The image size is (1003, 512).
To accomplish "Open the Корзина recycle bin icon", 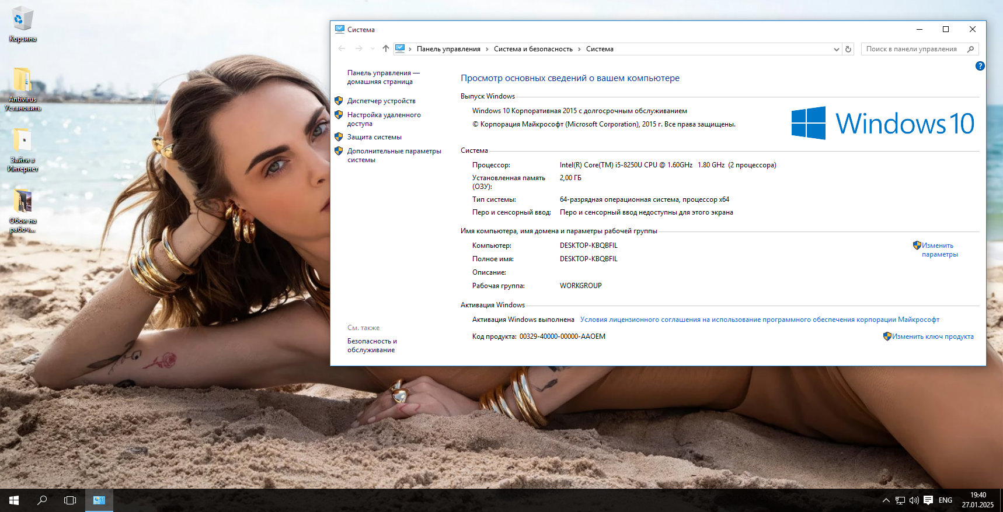I will 22,24.
